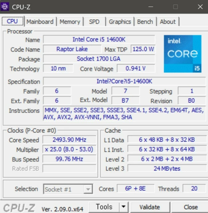Click the Core Speed value 2493.90 MHz
The width and height of the screenshot is (208, 213).
[x=69, y=140]
